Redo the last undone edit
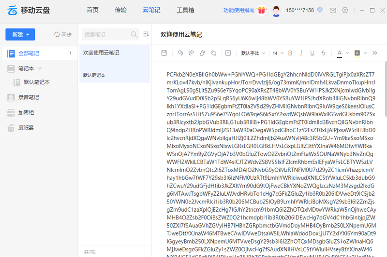Screen dimensions: 387x257 pyautogui.click(x=191, y=53)
